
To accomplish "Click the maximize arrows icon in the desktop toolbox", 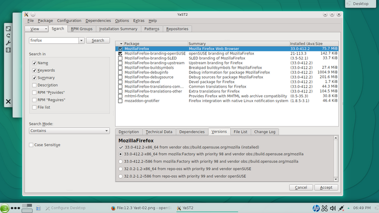I will (8, 50).
